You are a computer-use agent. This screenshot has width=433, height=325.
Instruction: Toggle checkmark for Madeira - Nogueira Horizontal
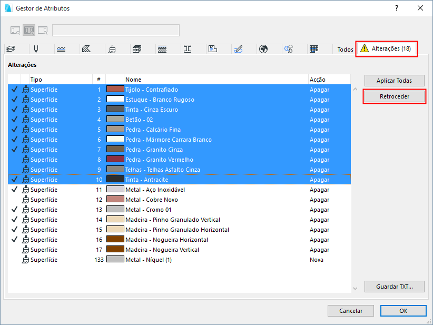tap(14, 239)
